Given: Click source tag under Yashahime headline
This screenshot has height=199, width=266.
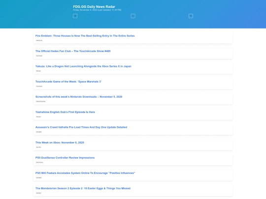Looking at the screenshot, I should pyautogui.click(x=38, y=116).
